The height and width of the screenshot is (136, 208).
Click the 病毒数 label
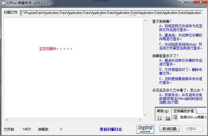coord(44,129)
